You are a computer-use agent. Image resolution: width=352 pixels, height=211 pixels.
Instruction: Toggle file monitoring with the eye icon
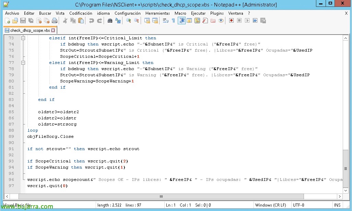[221, 21]
